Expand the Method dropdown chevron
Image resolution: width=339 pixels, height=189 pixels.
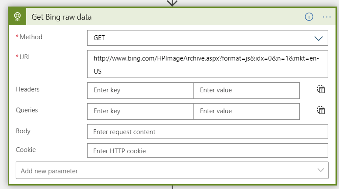coord(319,38)
